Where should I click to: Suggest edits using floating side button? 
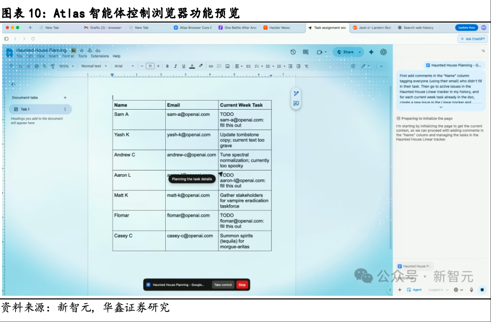coord(296,104)
